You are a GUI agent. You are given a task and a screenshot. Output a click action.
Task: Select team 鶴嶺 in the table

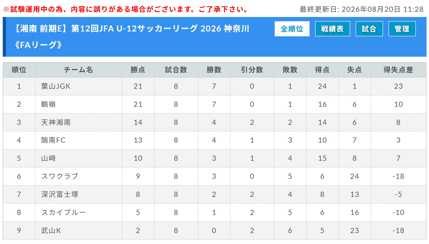[x=48, y=104]
